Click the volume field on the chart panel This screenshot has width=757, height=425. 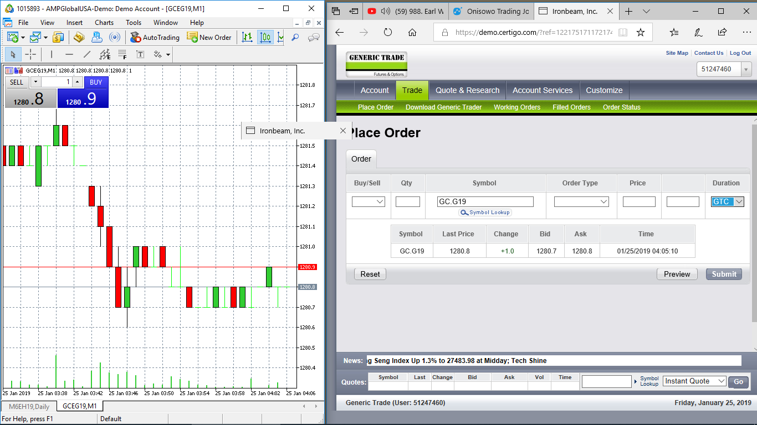pos(57,82)
